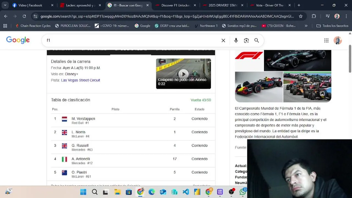Select the L. Norris row
Viewport: 352px width, 198px height.
pyautogui.click(x=131, y=134)
